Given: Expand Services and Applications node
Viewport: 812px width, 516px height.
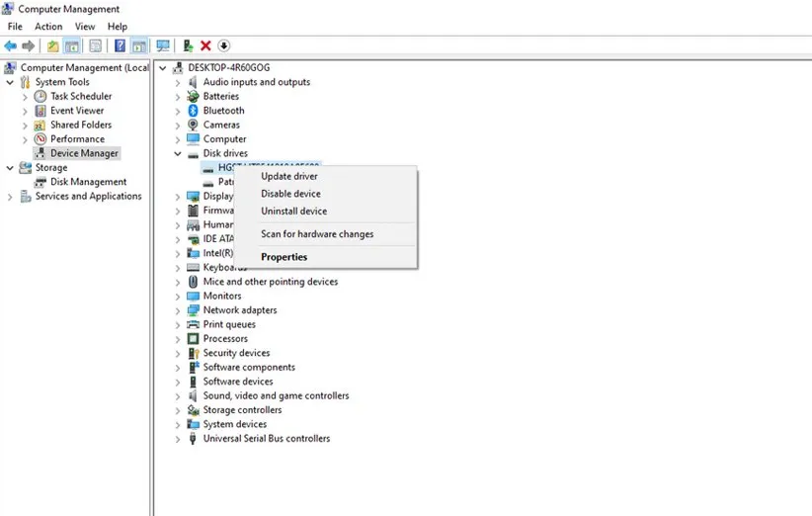Looking at the screenshot, I should click(10, 197).
